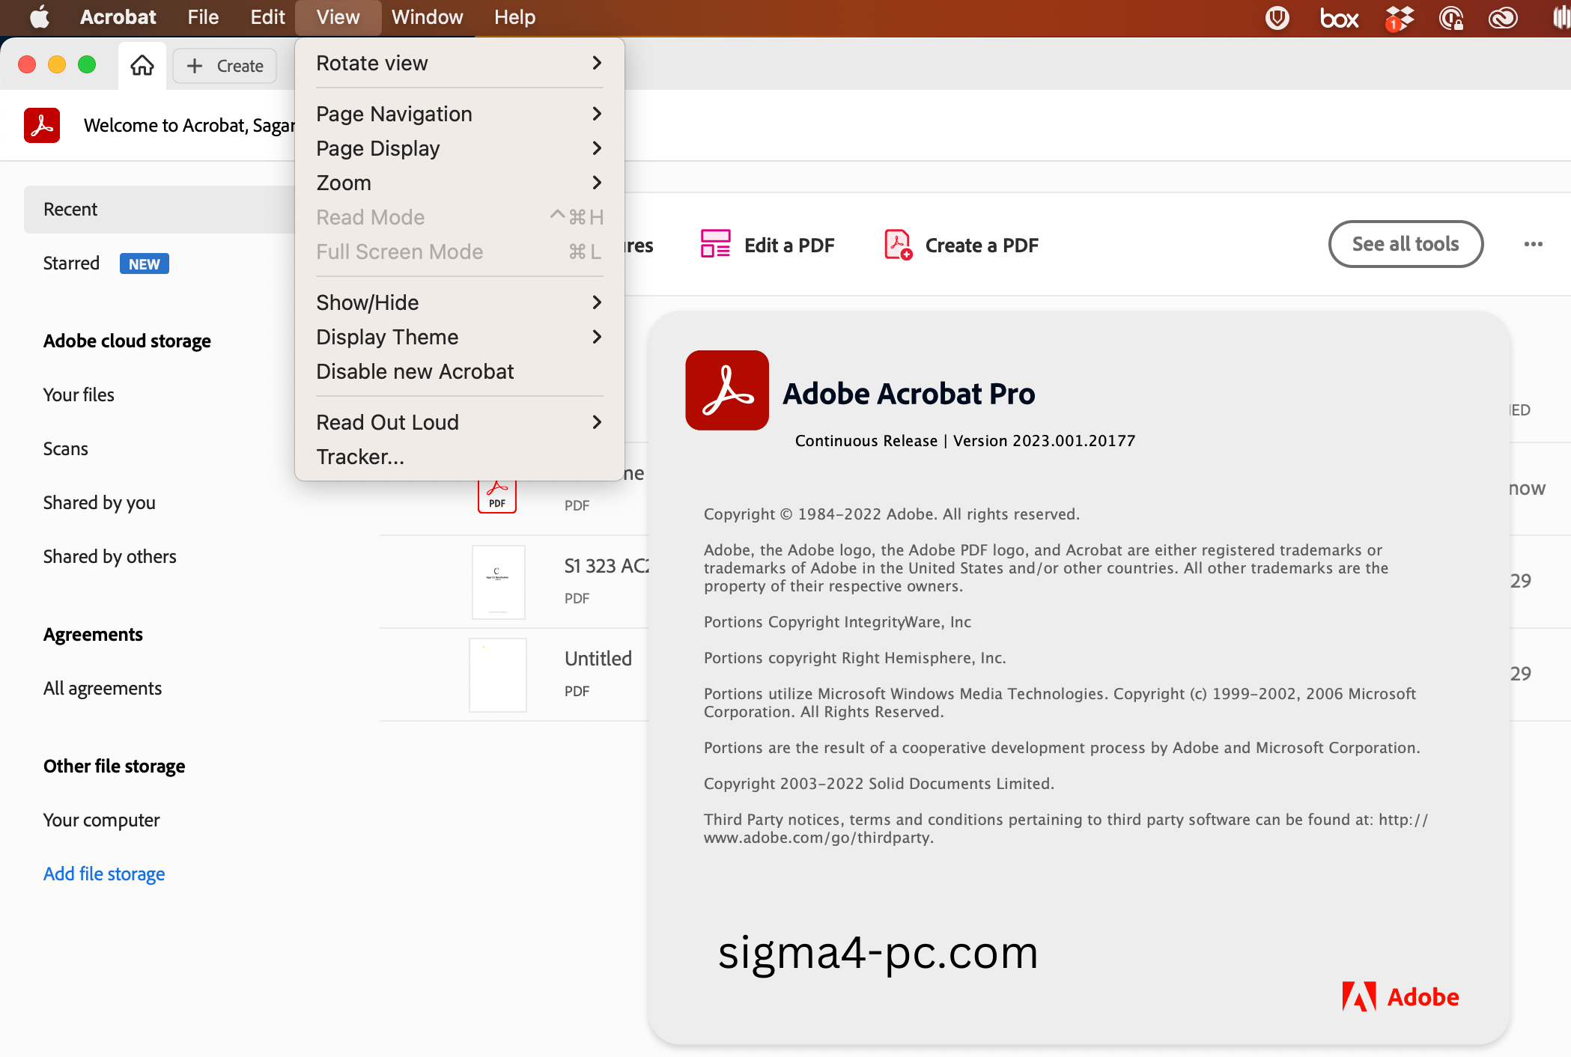Open the Edit menu
1571x1057 pixels.
coord(267,17)
